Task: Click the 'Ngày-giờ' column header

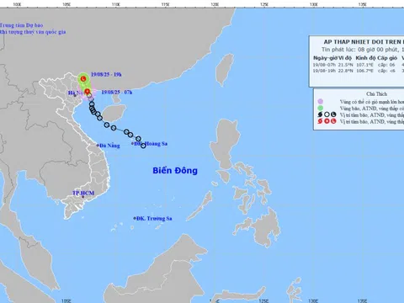Action: [326, 58]
